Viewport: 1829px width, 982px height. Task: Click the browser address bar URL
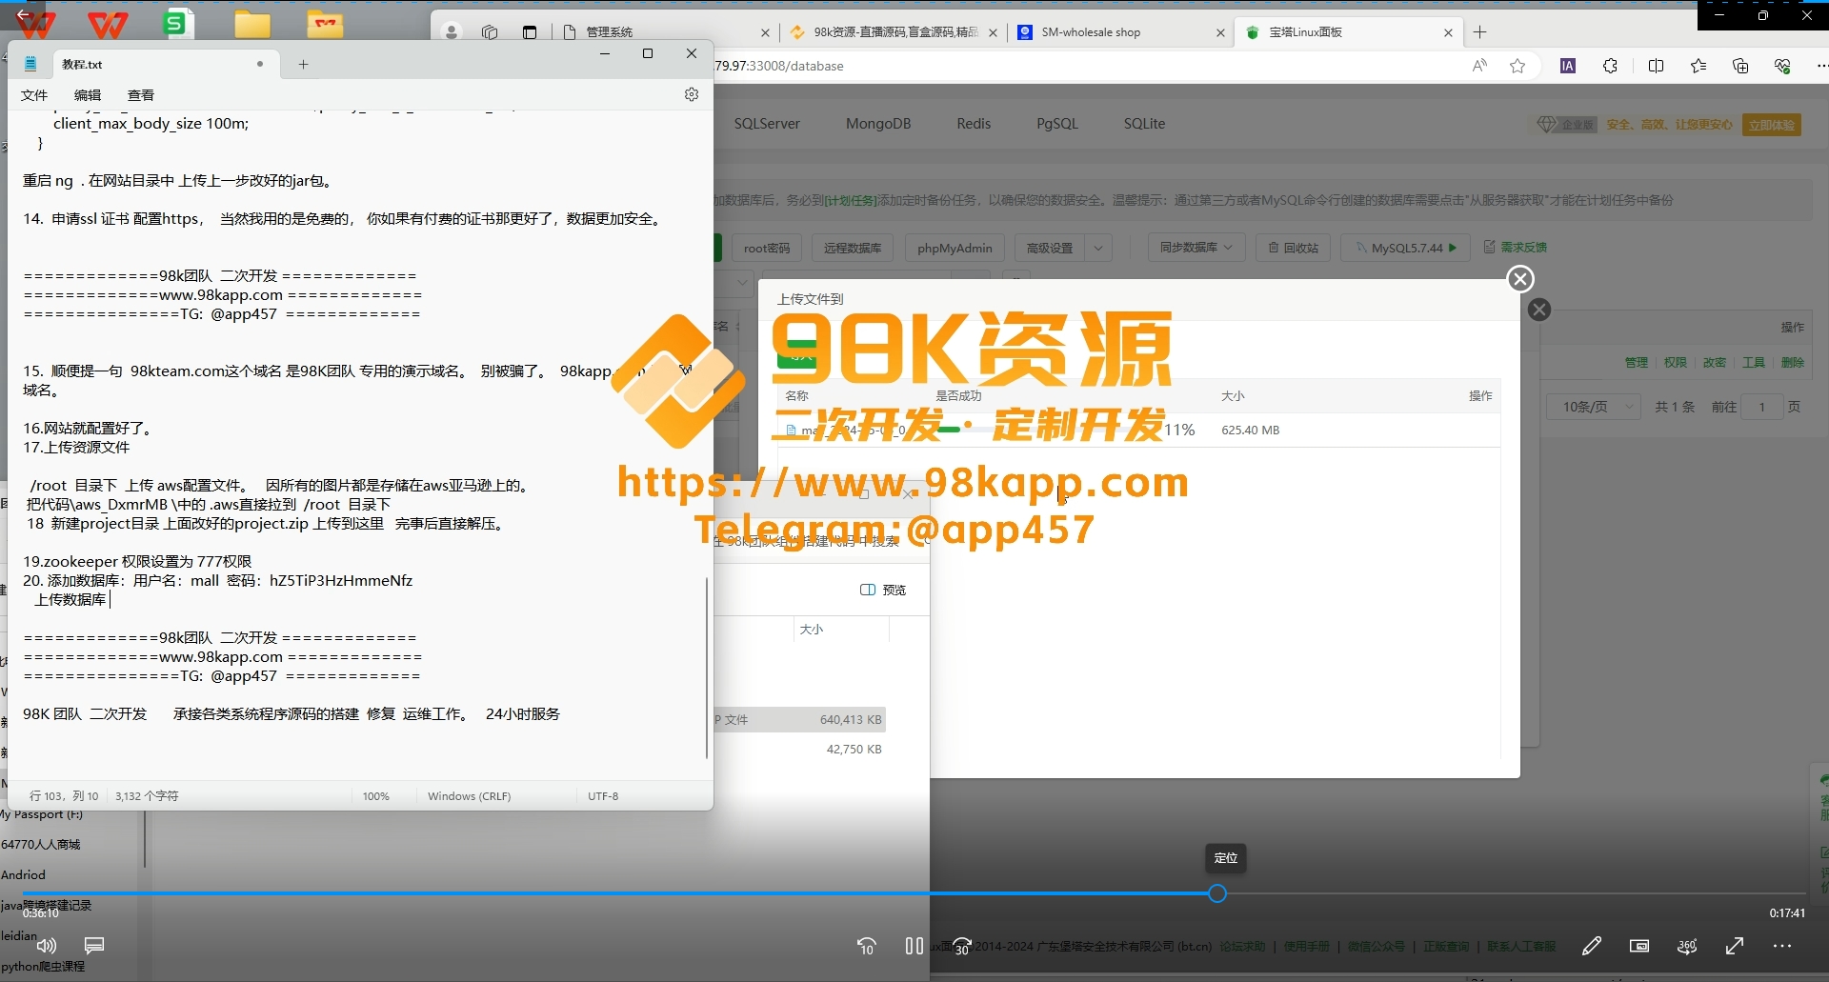[779, 66]
